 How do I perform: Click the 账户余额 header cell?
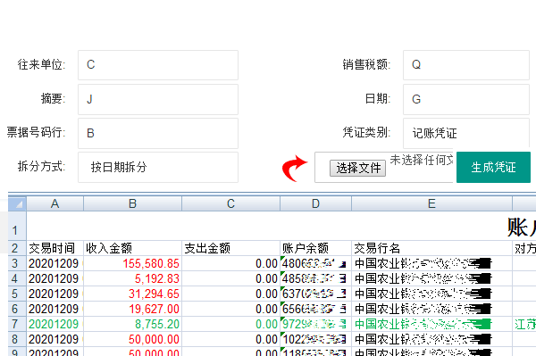(x=315, y=248)
